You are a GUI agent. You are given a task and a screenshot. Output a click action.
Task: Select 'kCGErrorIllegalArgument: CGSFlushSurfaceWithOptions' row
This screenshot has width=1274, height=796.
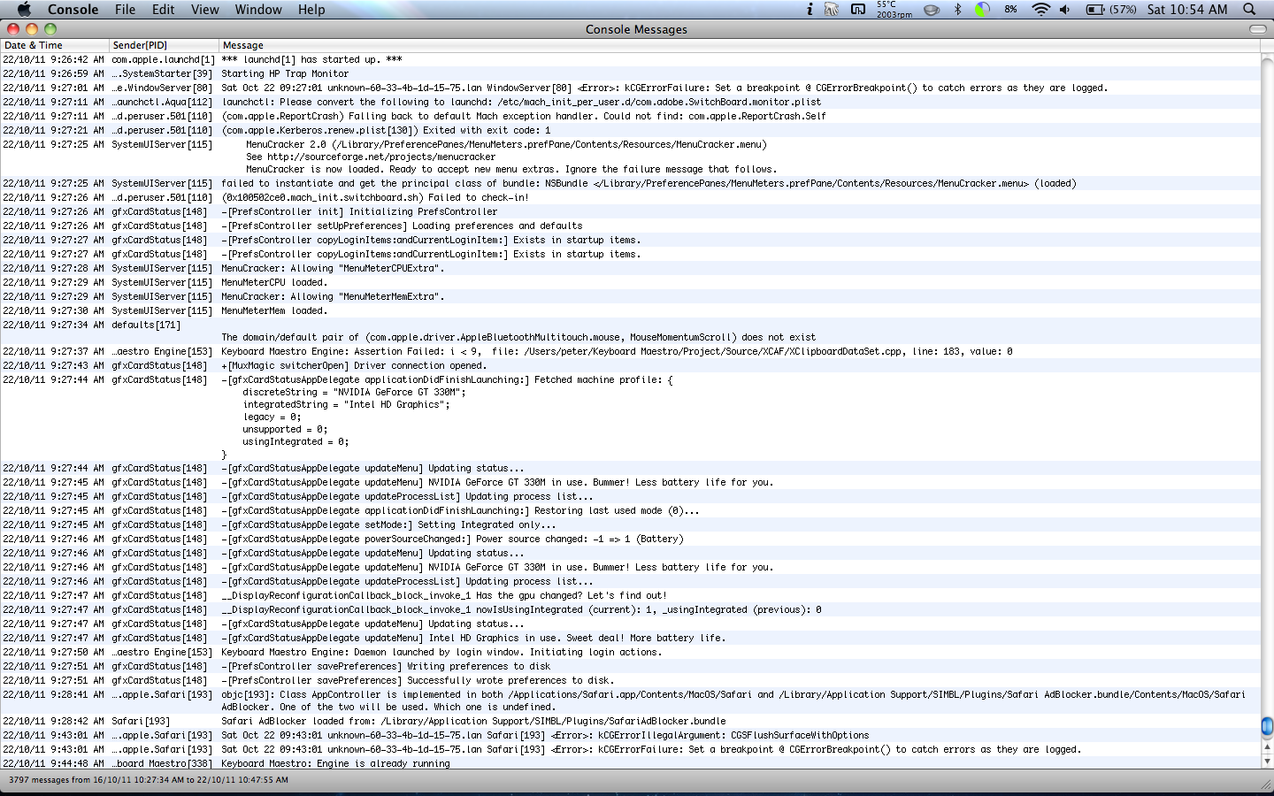(x=630, y=735)
